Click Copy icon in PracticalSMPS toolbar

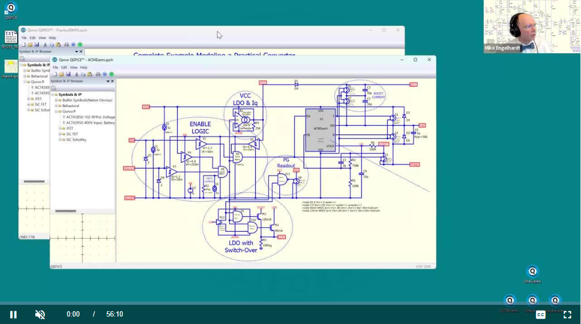51,45
